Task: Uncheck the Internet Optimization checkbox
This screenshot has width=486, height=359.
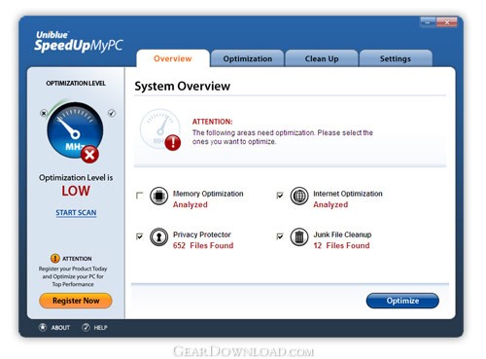Action: pyautogui.click(x=280, y=196)
